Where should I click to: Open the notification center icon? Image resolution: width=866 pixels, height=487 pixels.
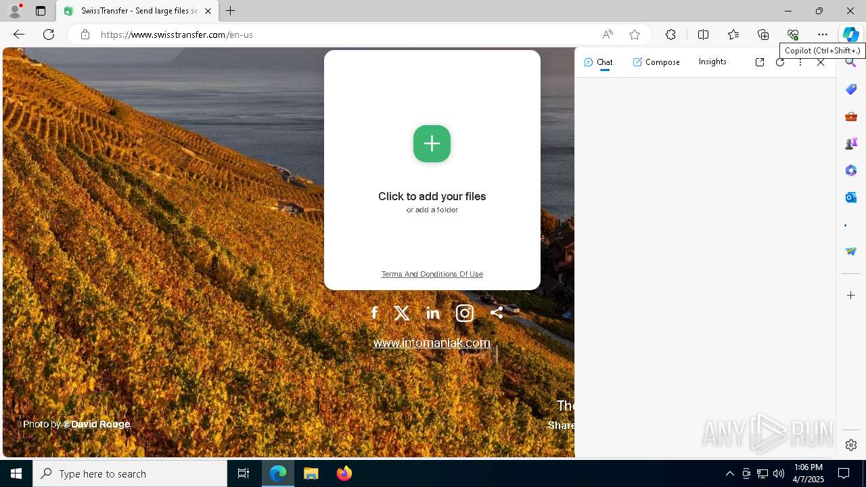coord(844,473)
